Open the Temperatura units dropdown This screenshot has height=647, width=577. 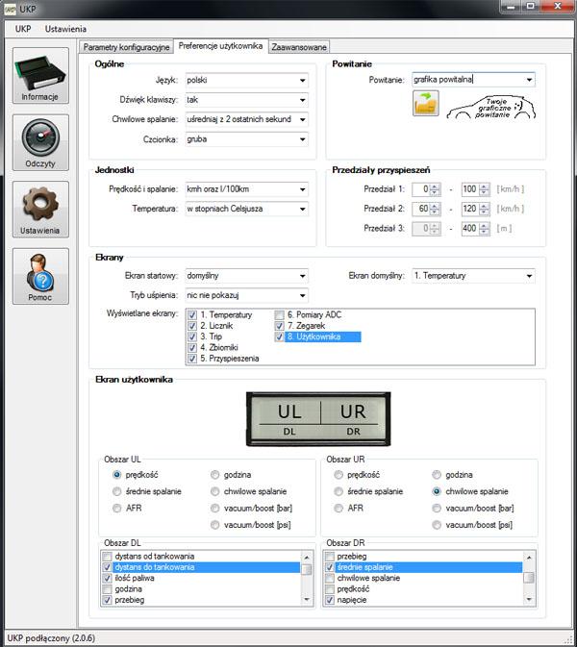[246, 209]
